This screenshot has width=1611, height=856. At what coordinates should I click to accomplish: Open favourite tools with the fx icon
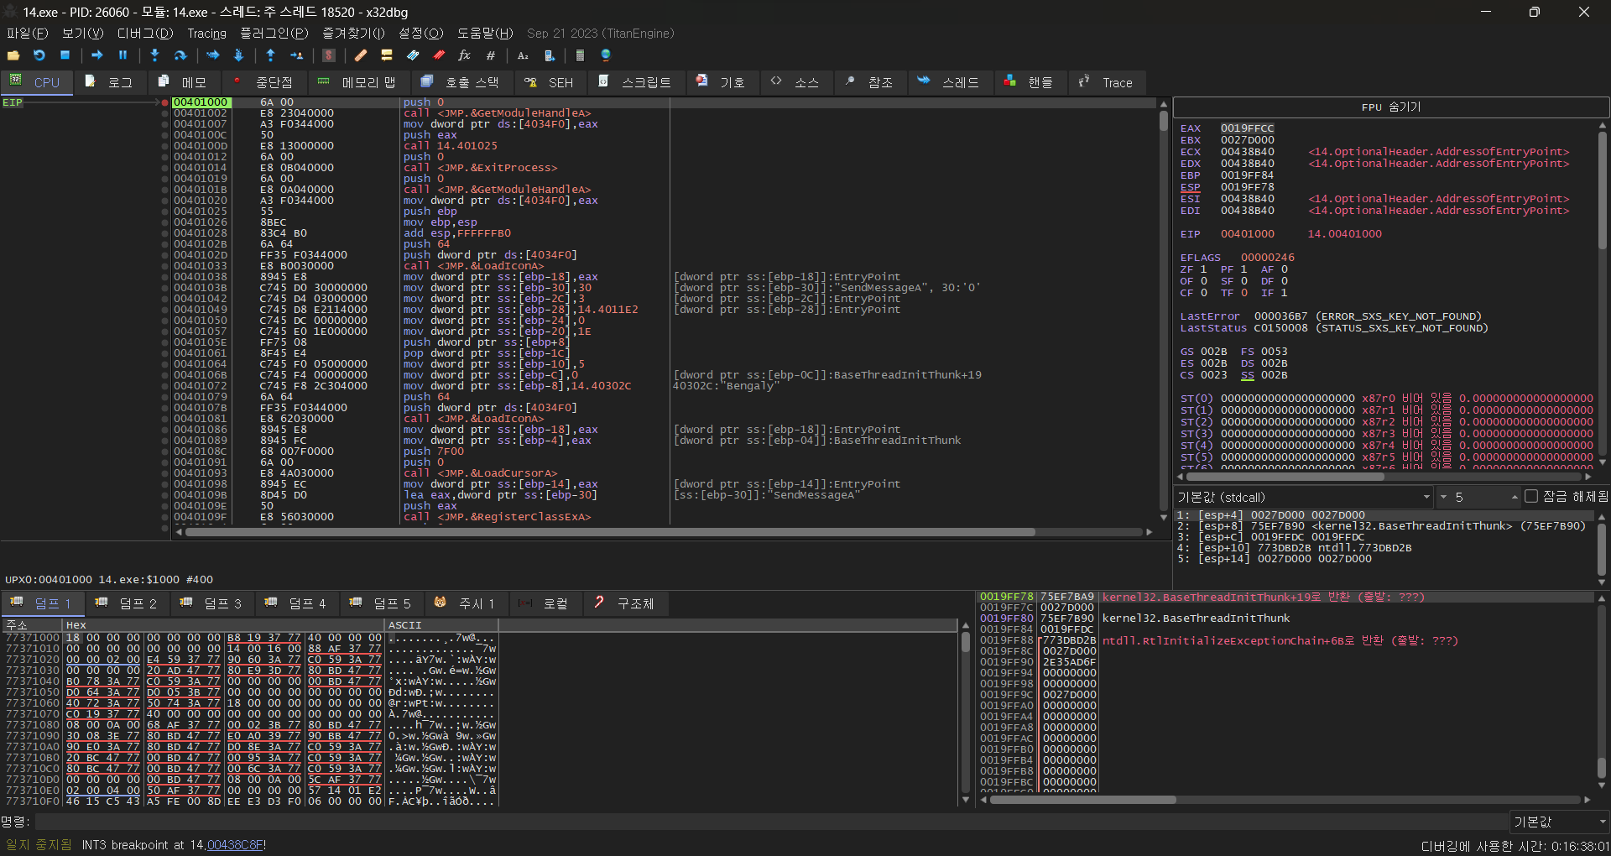pos(465,55)
